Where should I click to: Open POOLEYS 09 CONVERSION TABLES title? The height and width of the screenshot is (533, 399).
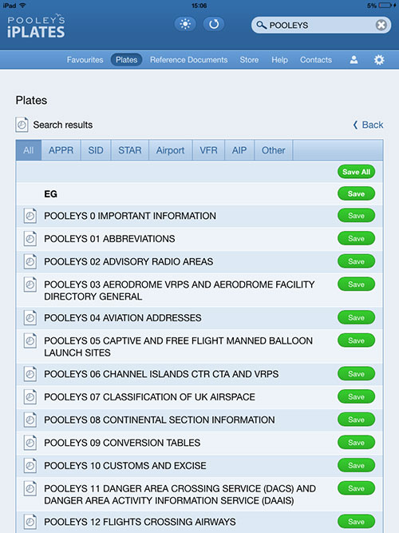pyautogui.click(x=122, y=443)
